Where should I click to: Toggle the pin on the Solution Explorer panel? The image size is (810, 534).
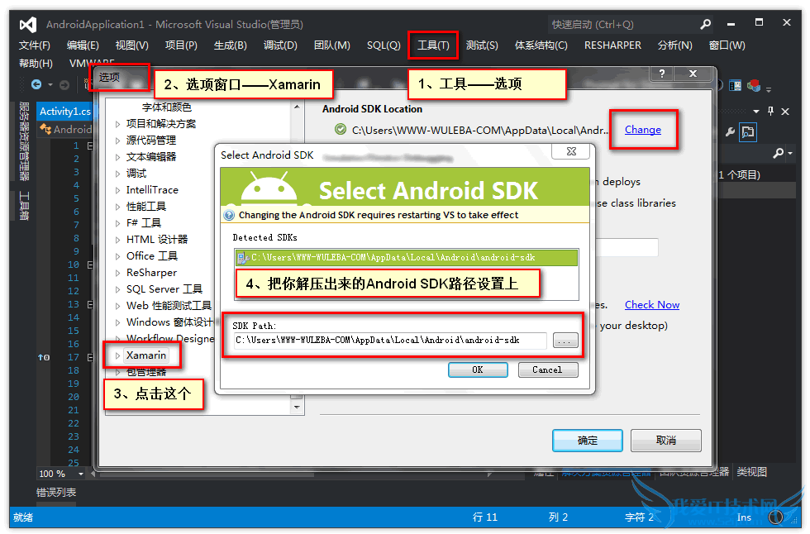coord(771,112)
